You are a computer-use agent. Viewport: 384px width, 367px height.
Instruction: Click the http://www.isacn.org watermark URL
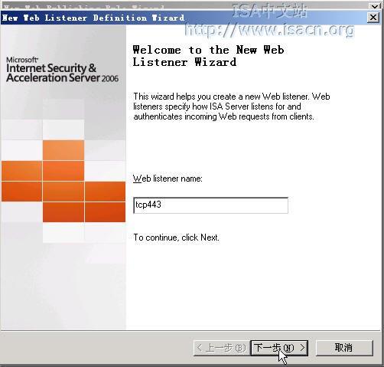[269, 30]
